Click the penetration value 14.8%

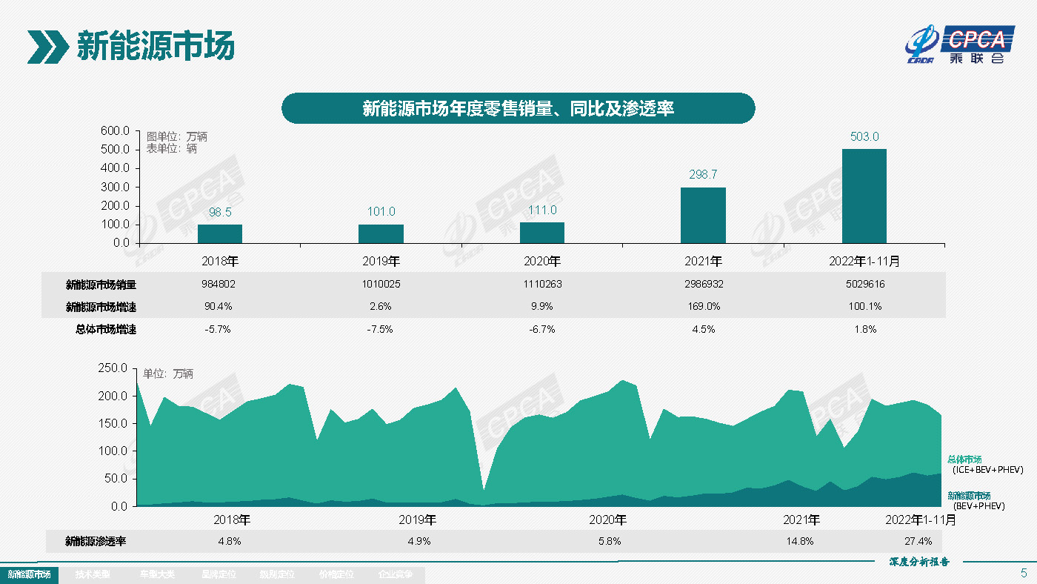[x=799, y=541]
